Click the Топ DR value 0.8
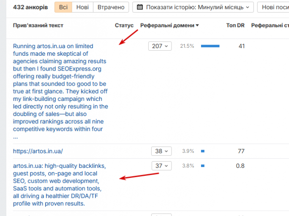Image resolution: width=289 pixels, height=216 pixels. click(x=240, y=166)
